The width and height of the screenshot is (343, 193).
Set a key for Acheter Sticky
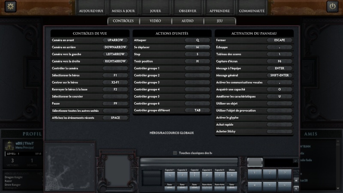click(280, 132)
